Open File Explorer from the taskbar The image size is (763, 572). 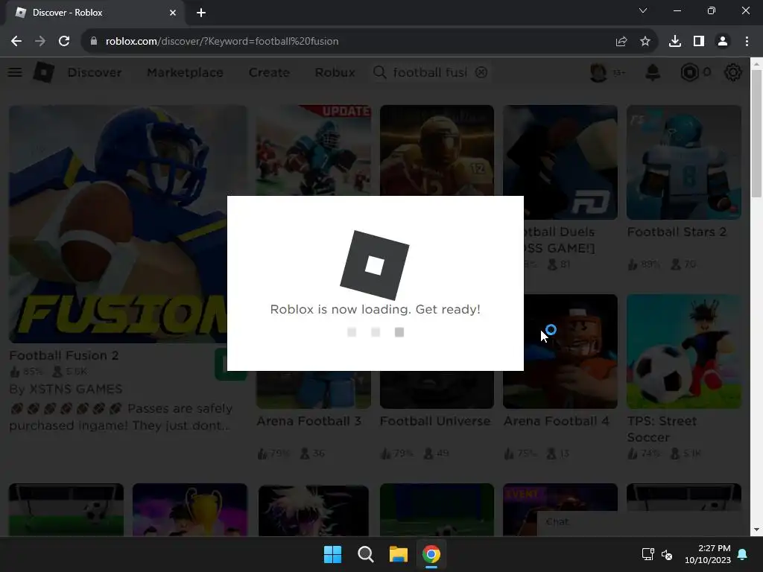(398, 554)
